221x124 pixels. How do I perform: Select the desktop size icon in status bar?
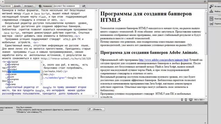pyautogui.click(x=191, y=100)
